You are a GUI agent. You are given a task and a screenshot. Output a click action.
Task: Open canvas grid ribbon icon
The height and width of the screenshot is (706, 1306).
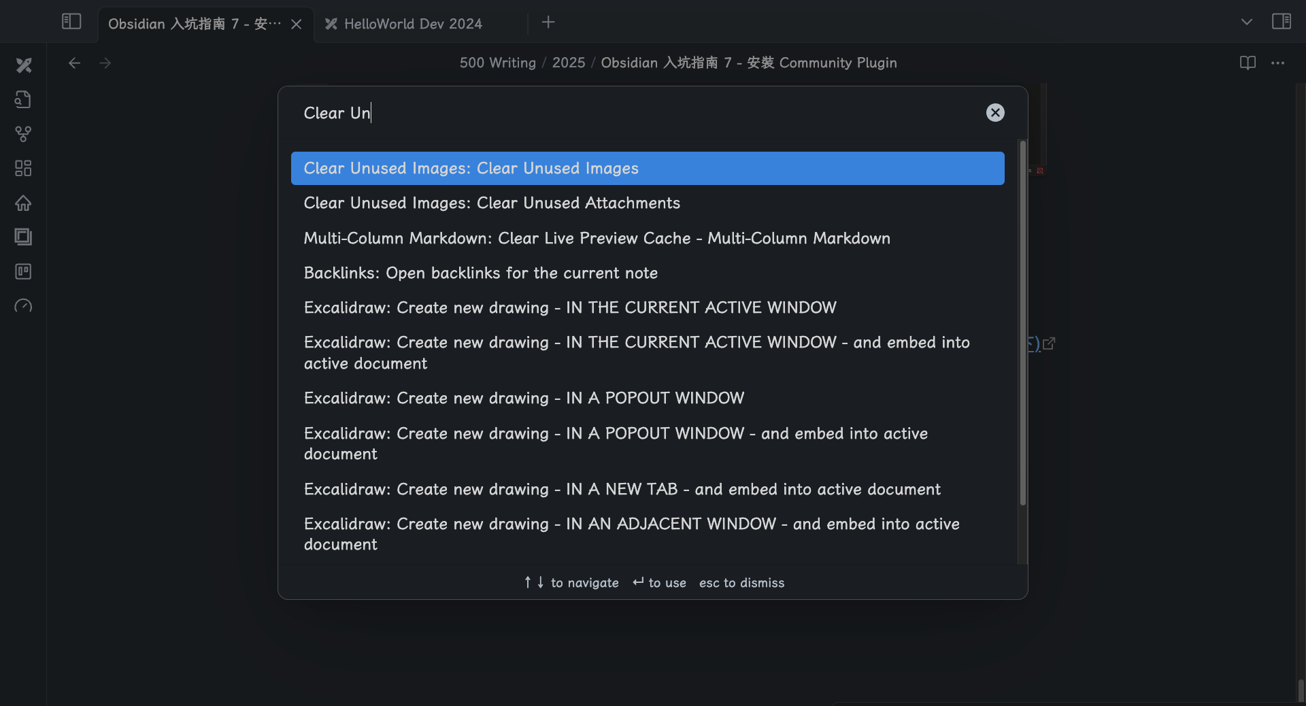(x=23, y=168)
